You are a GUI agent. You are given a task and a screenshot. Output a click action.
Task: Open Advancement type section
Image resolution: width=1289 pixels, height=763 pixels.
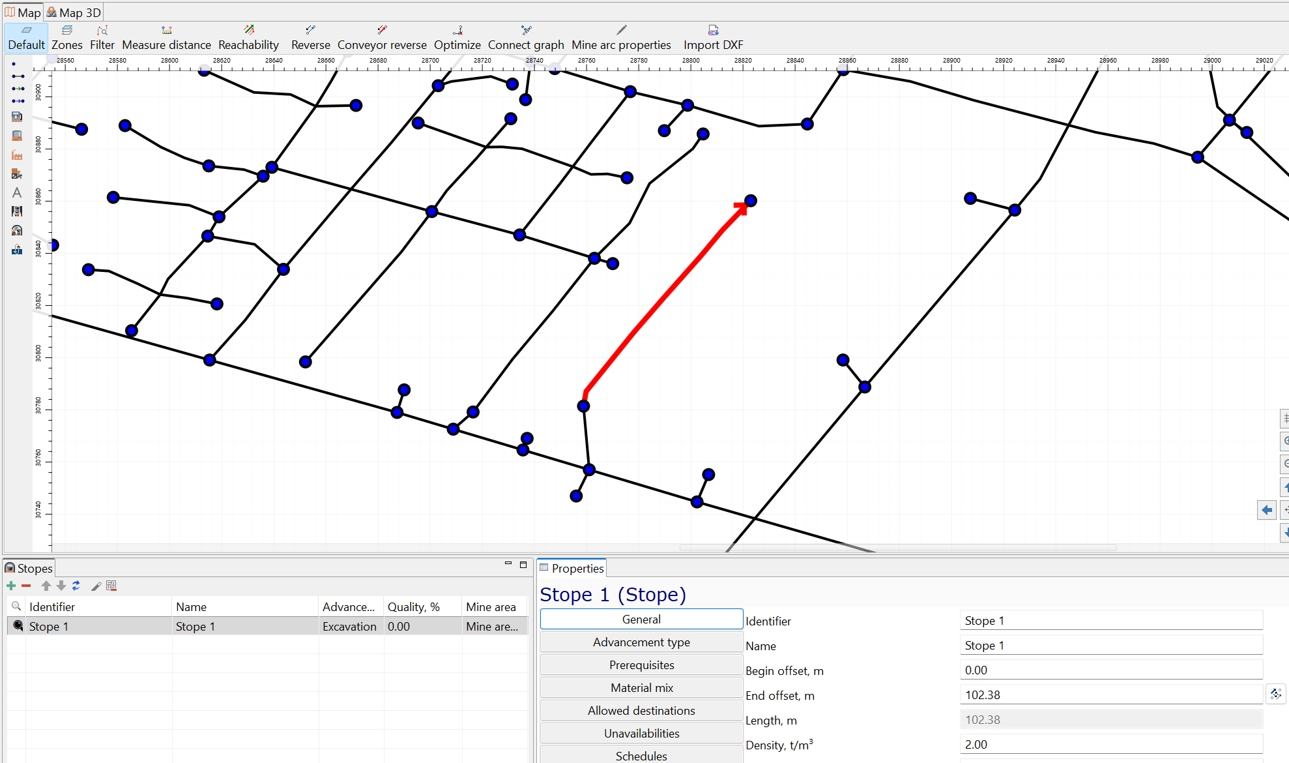[x=641, y=642]
